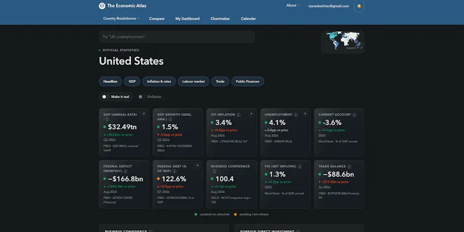This screenshot has width=464, height=232.
Task: Click the -3.6% current account value
Action: 332,122
